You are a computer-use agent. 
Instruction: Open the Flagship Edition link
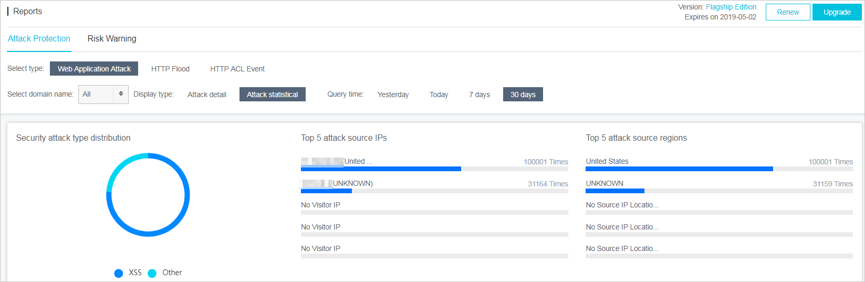(731, 7)
